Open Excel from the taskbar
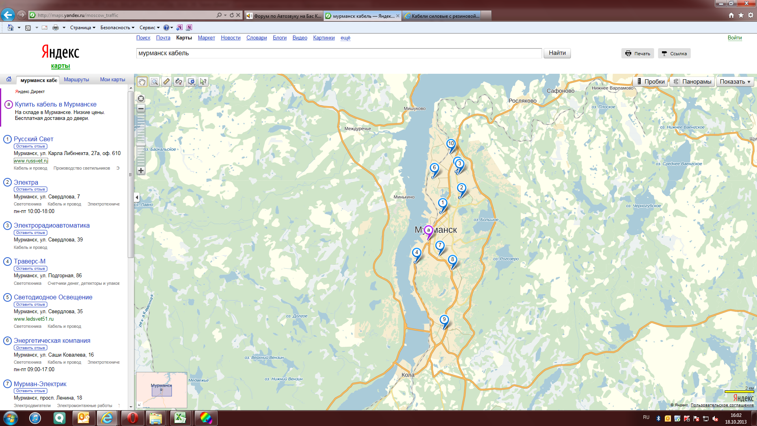Image resolution: width=757 pixels, height=426 pixels. [x=180, y=418]
